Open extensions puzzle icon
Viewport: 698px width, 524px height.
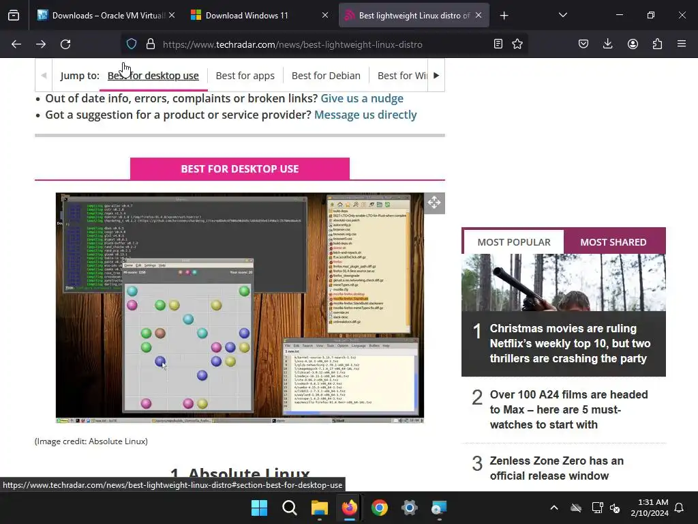pyautogui.click(x=657, y=44)
